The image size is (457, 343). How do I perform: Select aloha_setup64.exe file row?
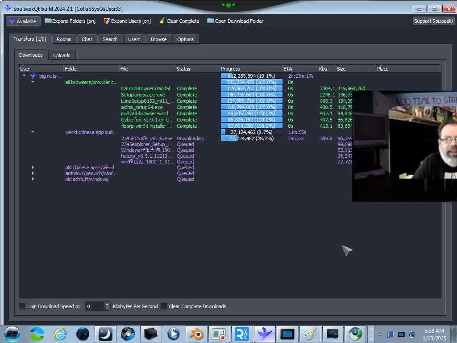[142, 107]
